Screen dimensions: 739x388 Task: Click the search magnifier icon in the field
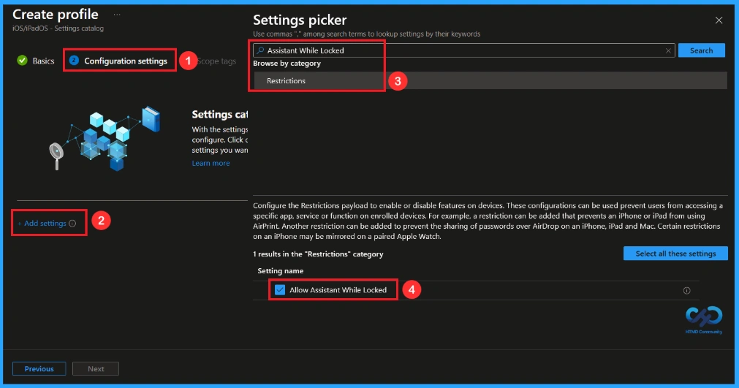pos(260,50)
